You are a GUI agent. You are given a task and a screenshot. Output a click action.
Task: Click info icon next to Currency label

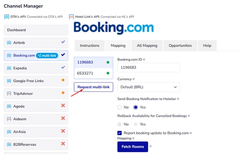[133, 79]
